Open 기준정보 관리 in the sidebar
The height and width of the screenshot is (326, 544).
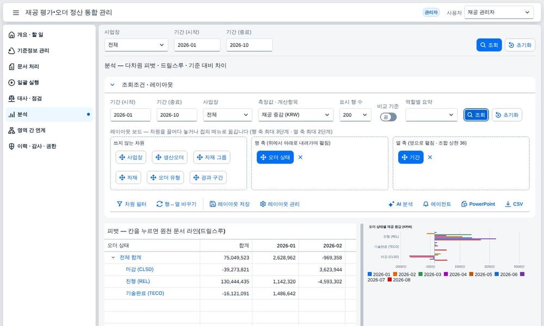(x=50, y=51)
